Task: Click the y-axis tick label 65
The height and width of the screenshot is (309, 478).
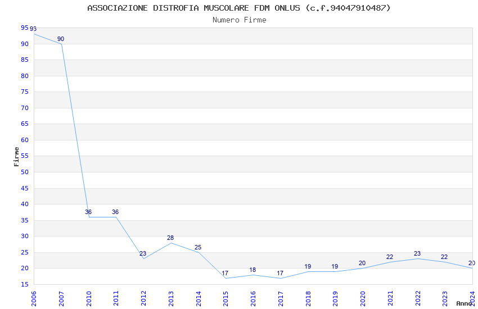Action: (25, 124)
